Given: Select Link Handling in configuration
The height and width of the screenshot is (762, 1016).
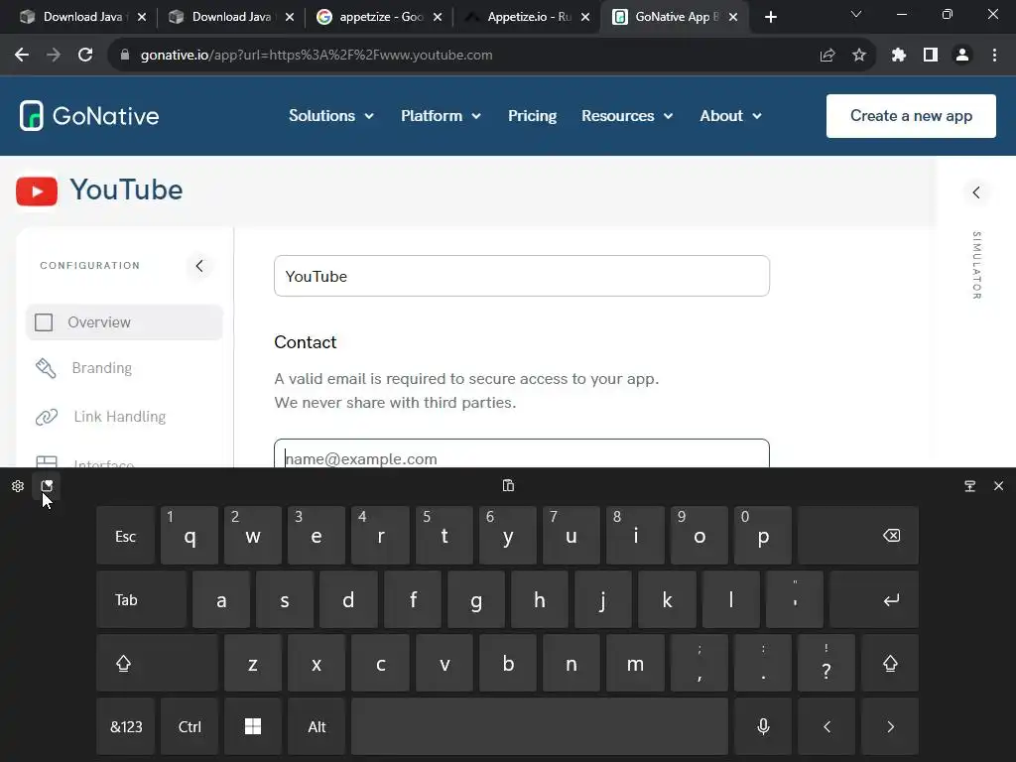Looking at the screenshot, I should tap(120, 417).
